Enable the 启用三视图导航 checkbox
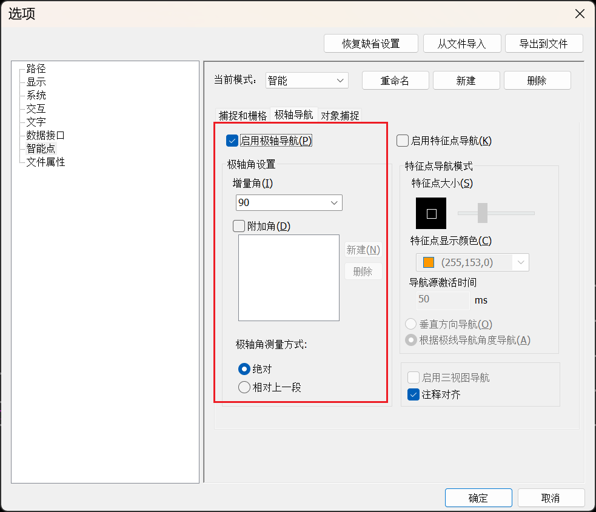Image resolution: width=596 pixels, height=512 pixels. (414, 377)
